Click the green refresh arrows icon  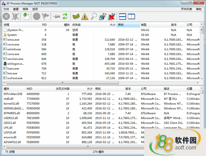(x=65, y=16)
